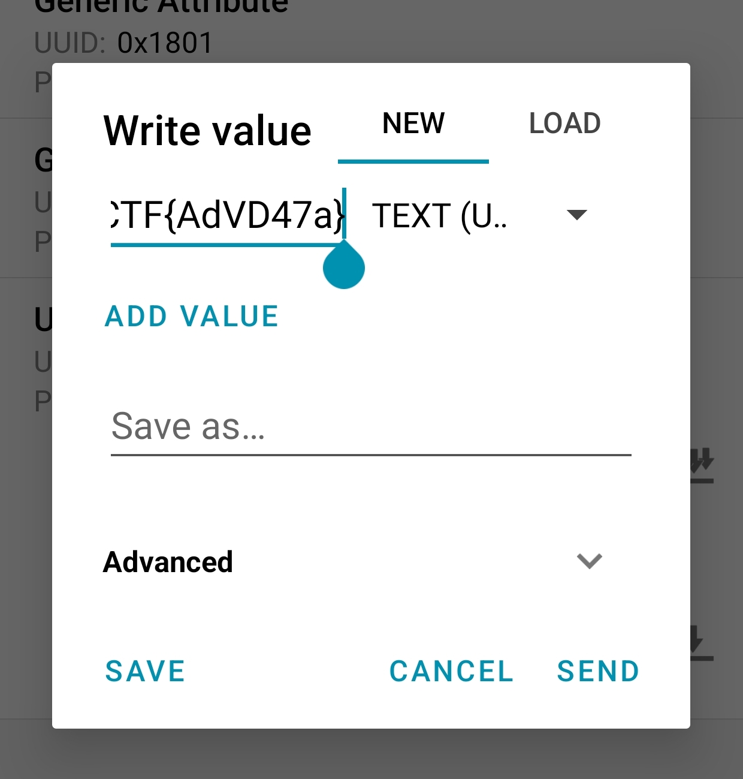This screenshot has height=779, width=743.
Task: Click into the Save as... field
Action: pos(370,427)
